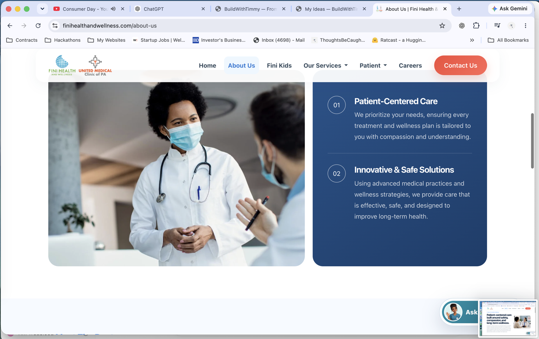Click the Fini Health and Wellness logo
539x339 pixels.
click(62, 65)
